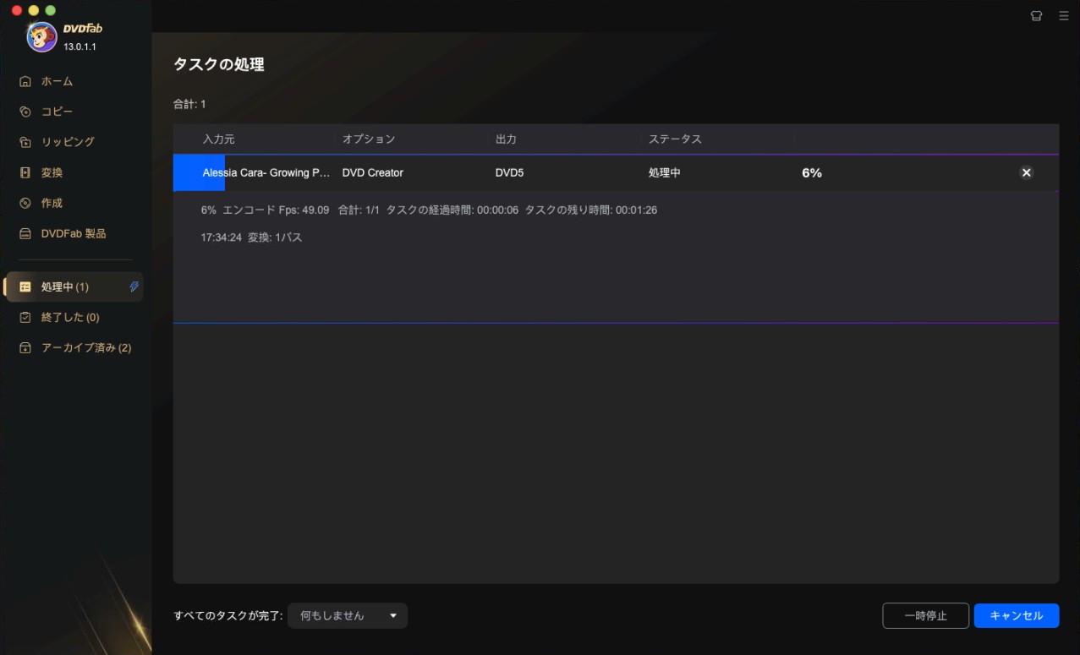Click the clipboard icon next to 終了した
The image size is (1080, 655).
[25, 317]
